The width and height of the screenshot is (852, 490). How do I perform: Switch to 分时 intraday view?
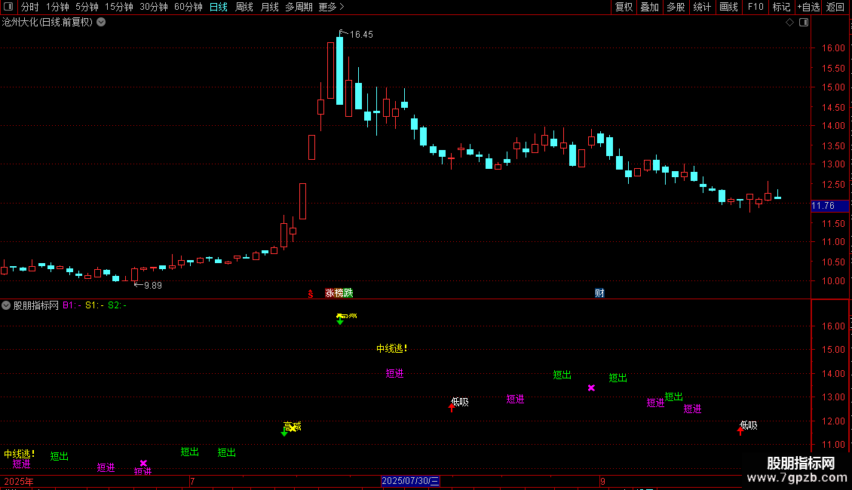(30, 7)
